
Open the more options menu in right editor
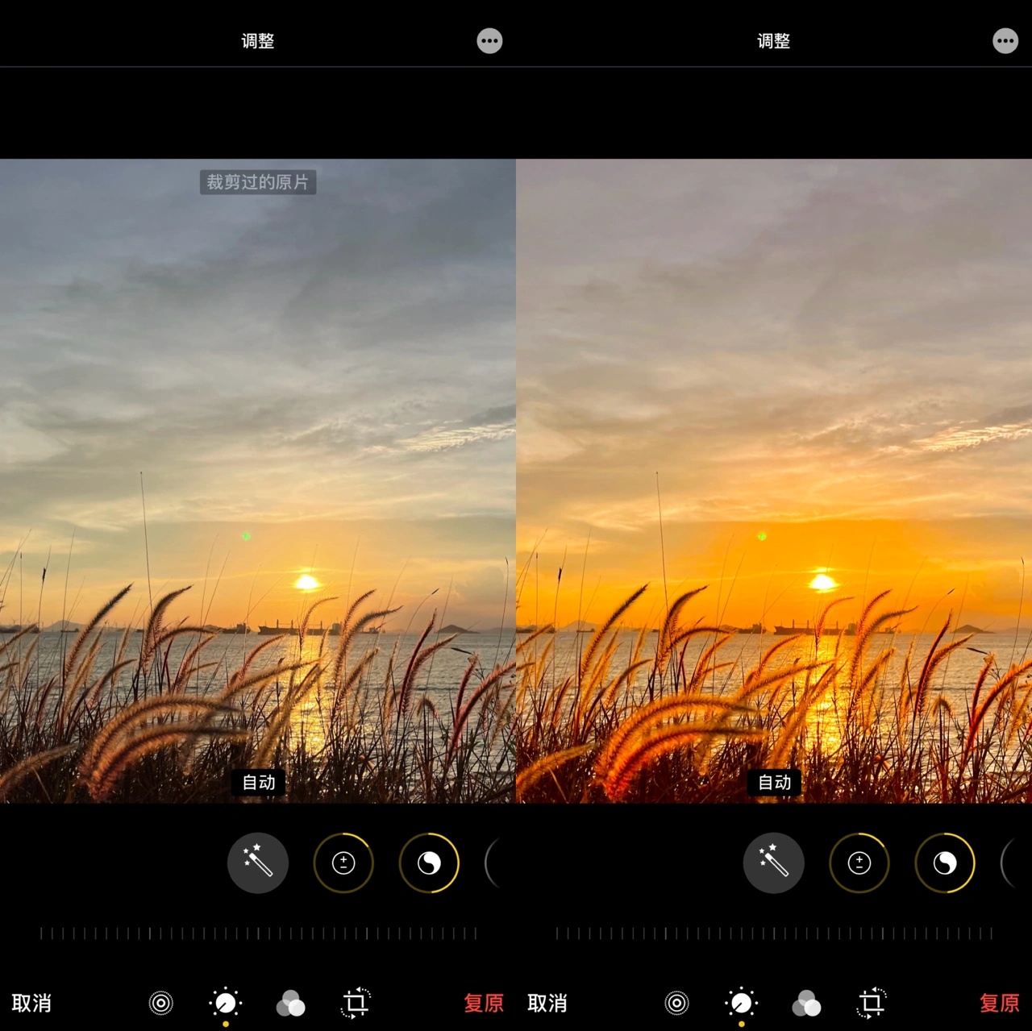(x=1005, y=41)
